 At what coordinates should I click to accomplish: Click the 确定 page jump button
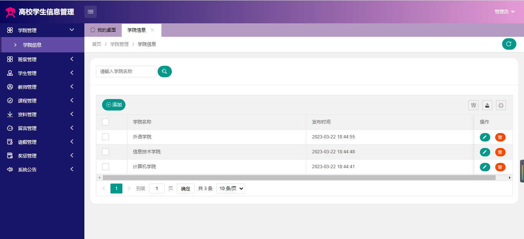(186, 189)
